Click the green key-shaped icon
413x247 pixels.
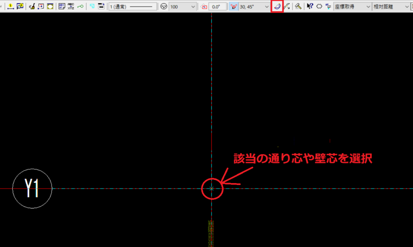click(x=81, y=6)
